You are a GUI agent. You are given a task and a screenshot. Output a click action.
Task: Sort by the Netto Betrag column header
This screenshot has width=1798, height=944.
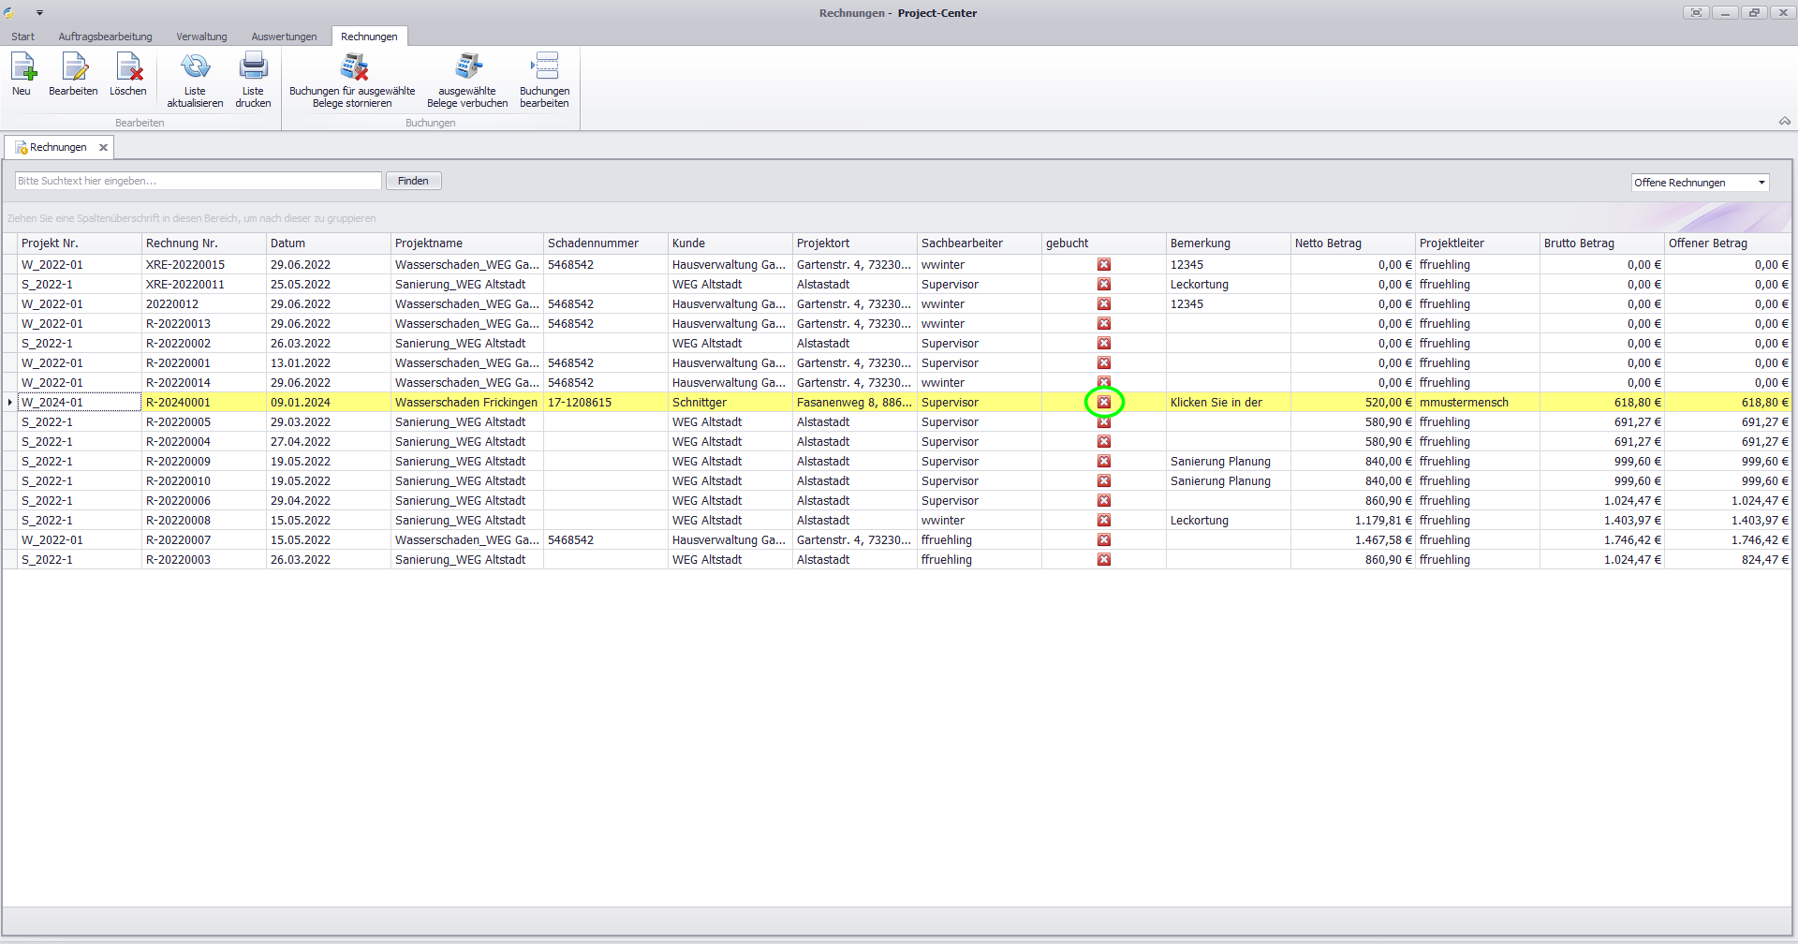click(1328, 243)
